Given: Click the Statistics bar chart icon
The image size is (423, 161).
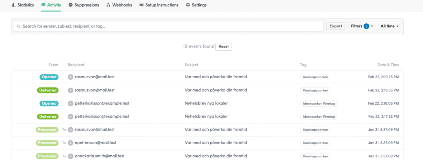Looking at the screenshot, I should click(x=14, y=5).
